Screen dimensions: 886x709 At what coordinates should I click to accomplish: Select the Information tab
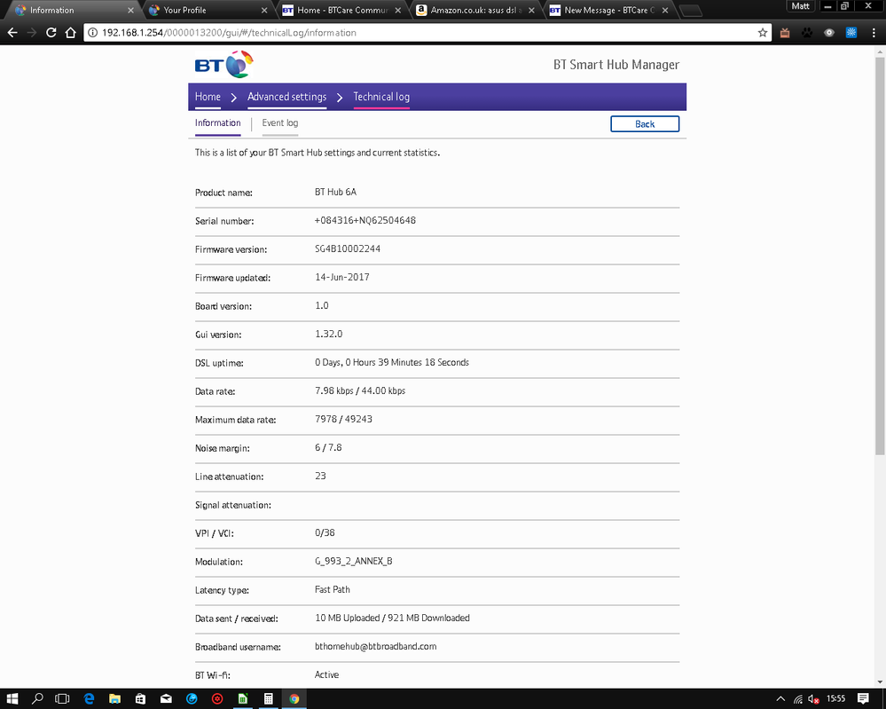pyautogui.click(x=217, y=122)
